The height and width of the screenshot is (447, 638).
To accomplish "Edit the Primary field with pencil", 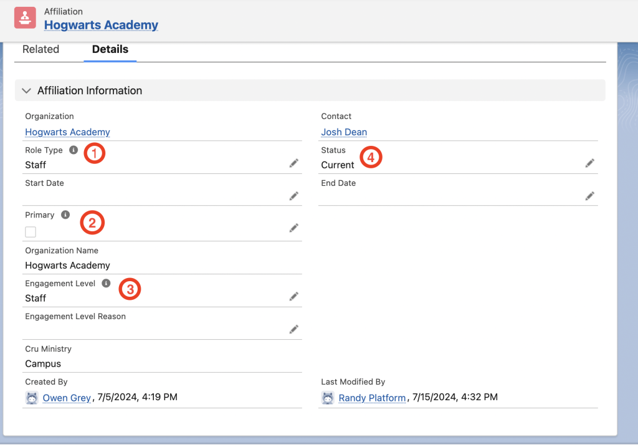I will point(294,228).
